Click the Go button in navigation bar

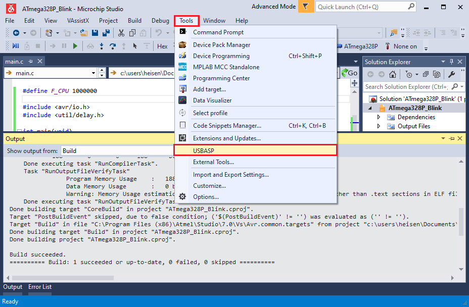pyautogui.click(x=350, y=73)
